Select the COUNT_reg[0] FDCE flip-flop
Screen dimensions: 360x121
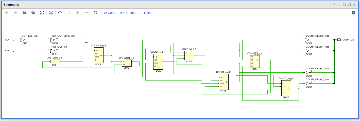click(98, 55)
